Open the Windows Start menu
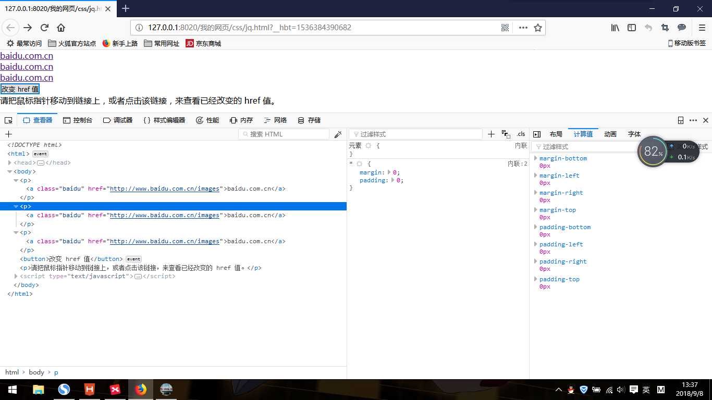This screenshot has width=712, height=400. click(13, 390)
